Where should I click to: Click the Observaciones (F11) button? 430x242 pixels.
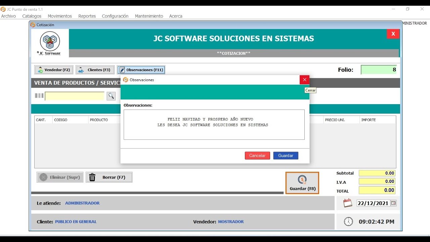pyautogui.click(x=141, y=70)
